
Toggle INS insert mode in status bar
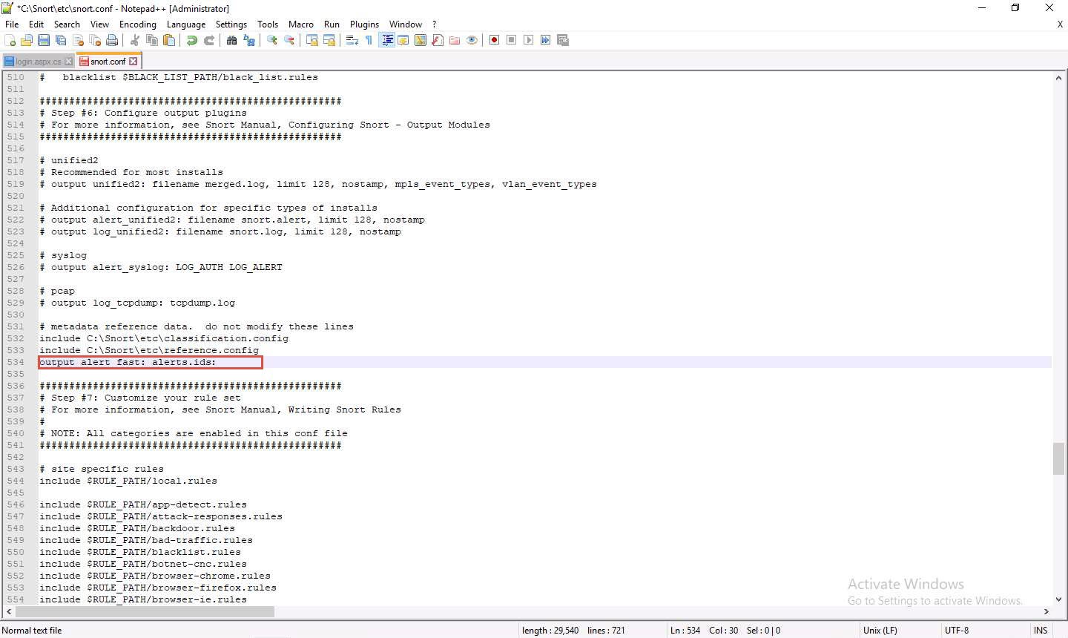pyautogui.click(x=1041, y=631)
